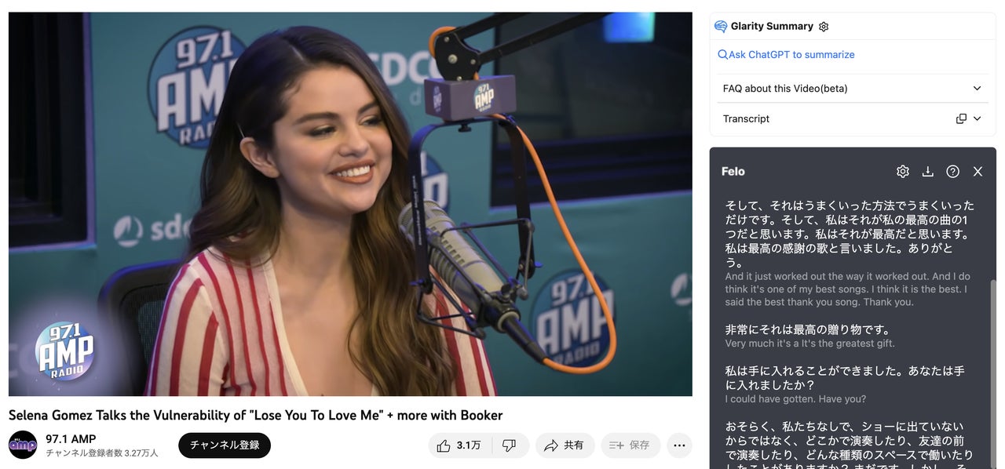This screenshot has width=1005, height=469.
Task: Open Felo panel settings gear
Action: [x=903, y=171]
